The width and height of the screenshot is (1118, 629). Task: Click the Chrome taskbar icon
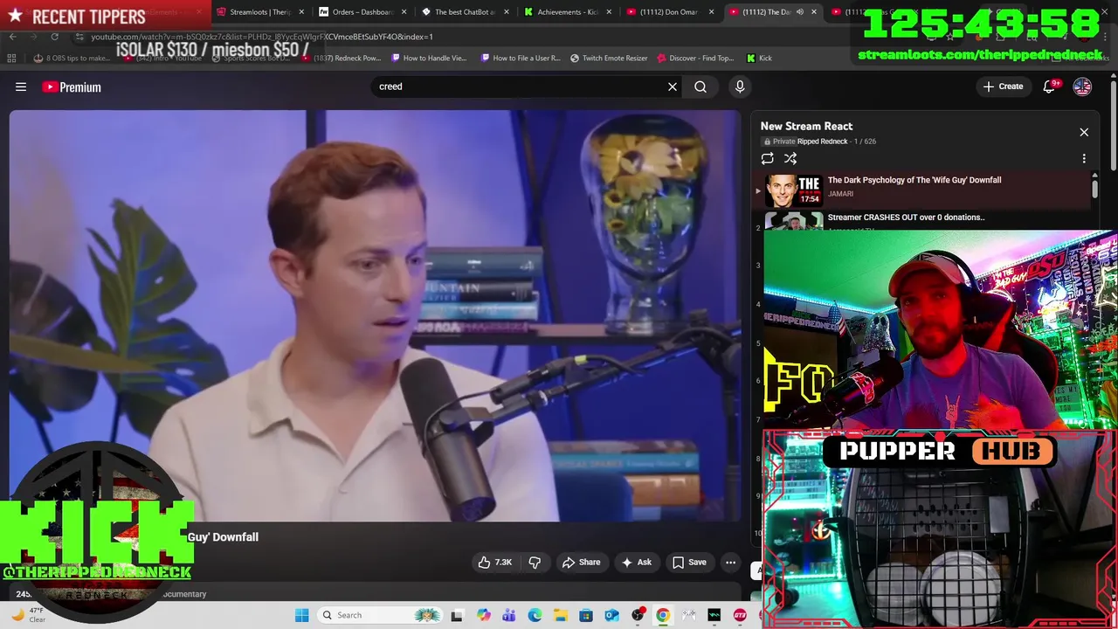(663, 615)
